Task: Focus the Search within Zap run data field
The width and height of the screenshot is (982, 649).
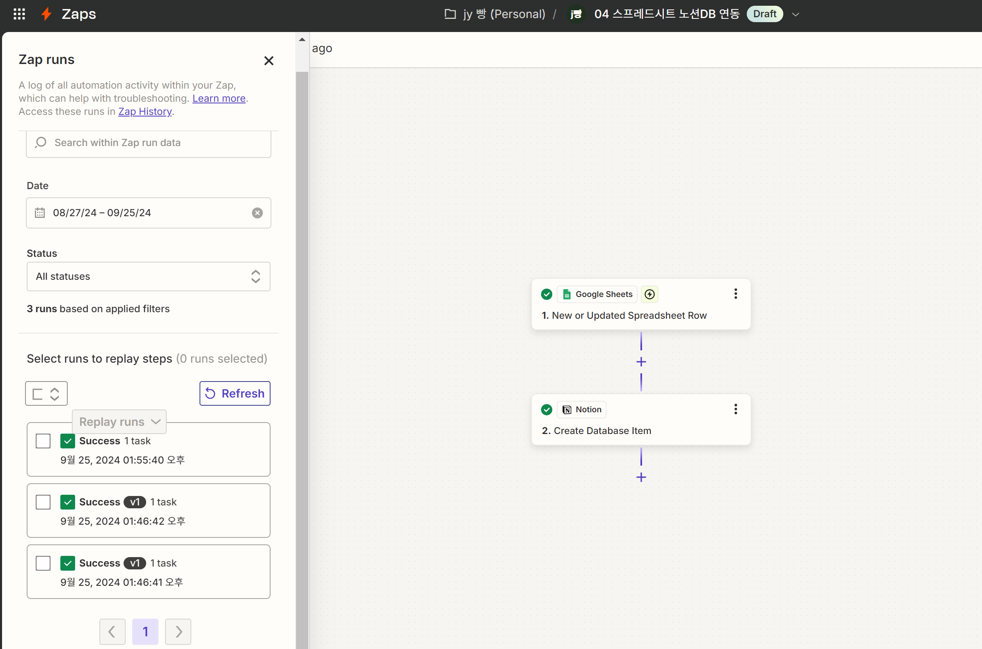Action: pyautogui.click(x=148, y=143)
